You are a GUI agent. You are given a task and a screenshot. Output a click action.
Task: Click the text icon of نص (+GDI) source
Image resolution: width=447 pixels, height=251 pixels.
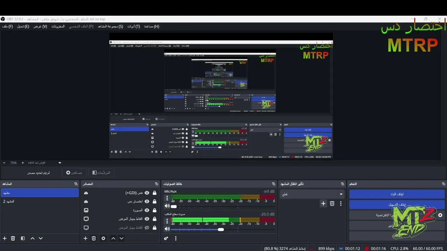click(86, 193)
